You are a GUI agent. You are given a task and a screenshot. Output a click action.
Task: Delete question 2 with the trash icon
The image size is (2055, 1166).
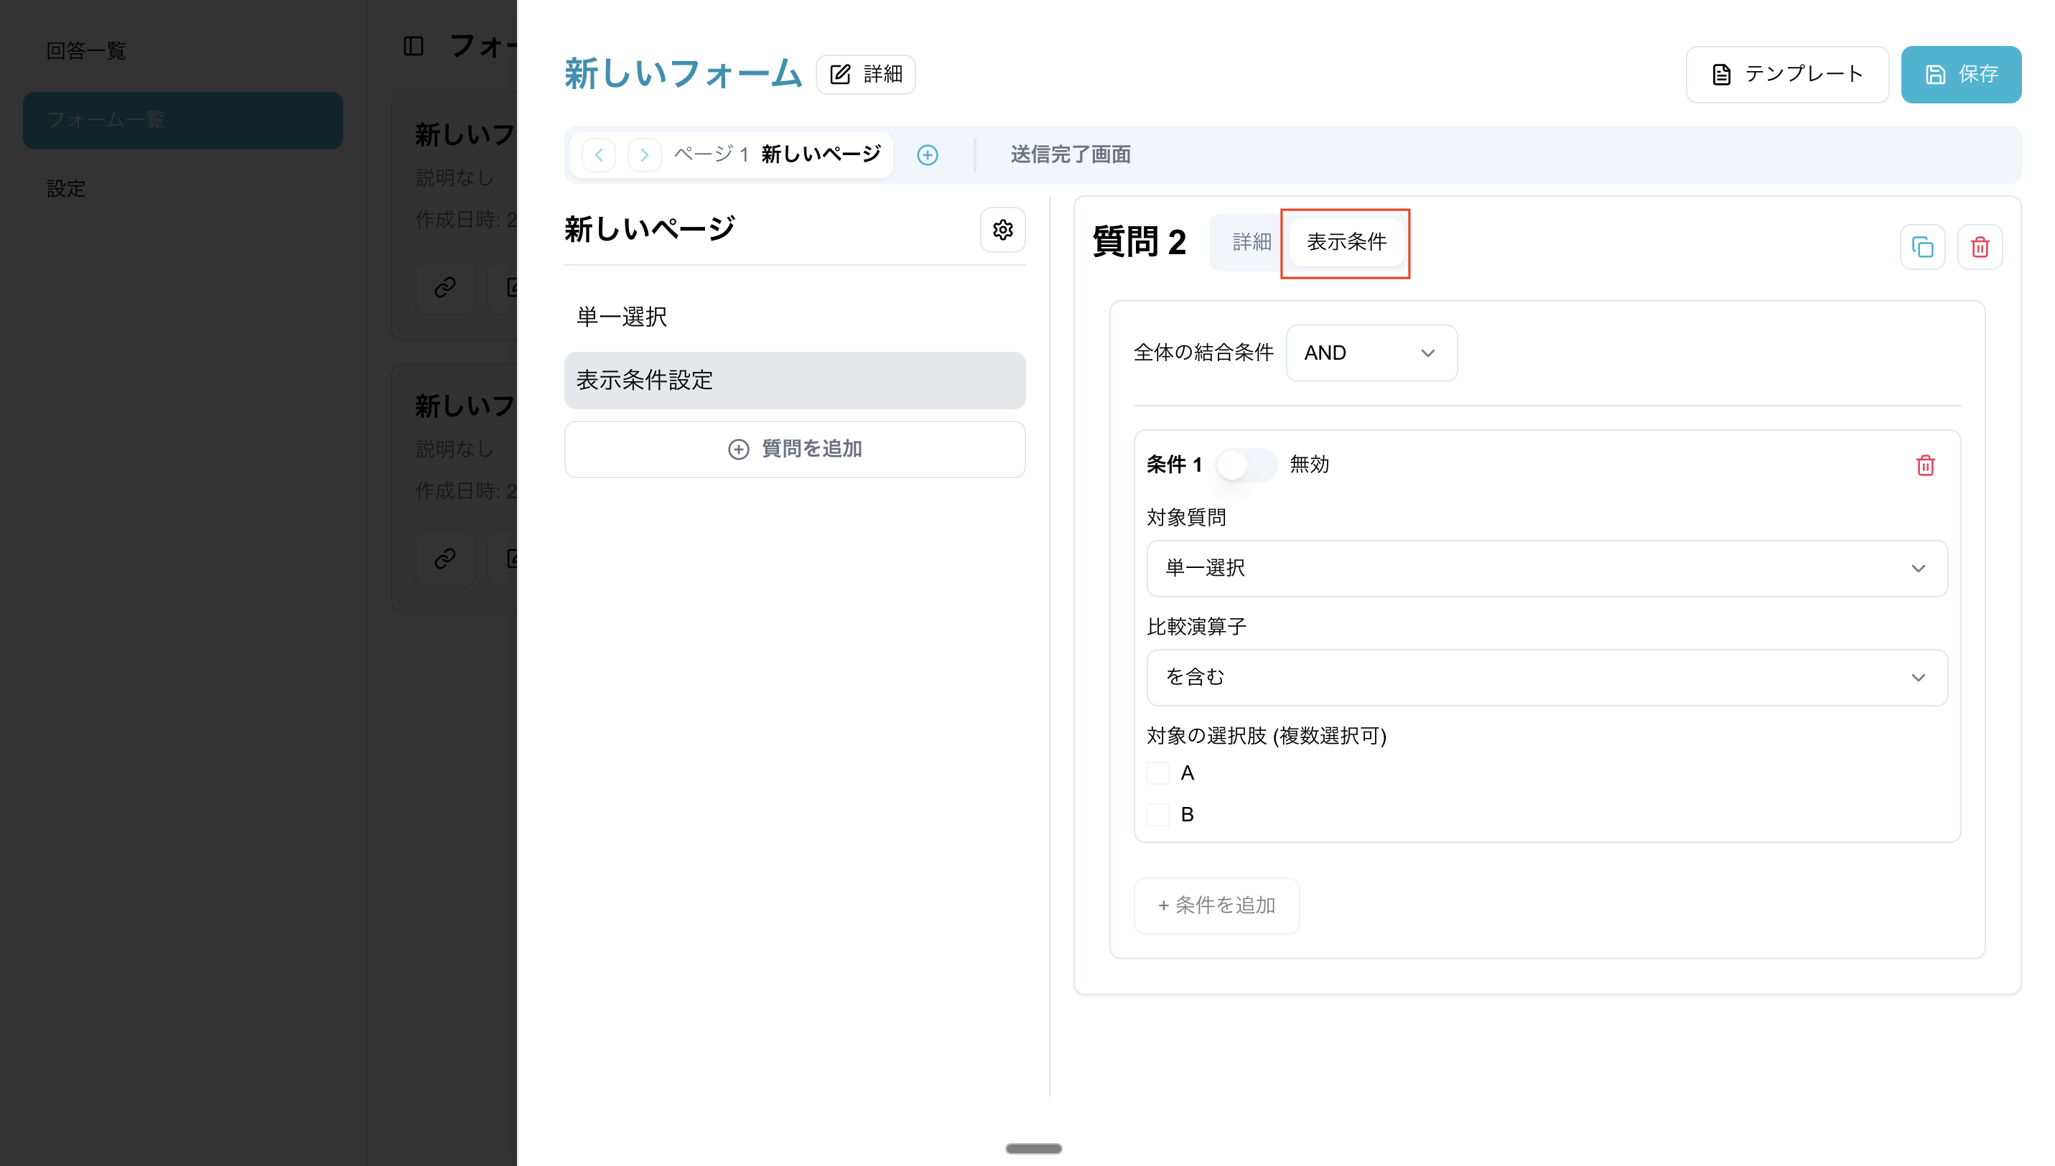click(1980, 247)
